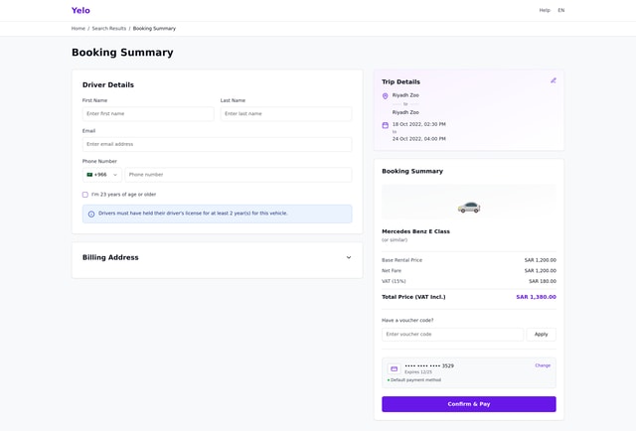The width and height of the screenshot is (636, 431).
Task: Click the Mercedes Benz E Class car image
Action: coord(469,208)
